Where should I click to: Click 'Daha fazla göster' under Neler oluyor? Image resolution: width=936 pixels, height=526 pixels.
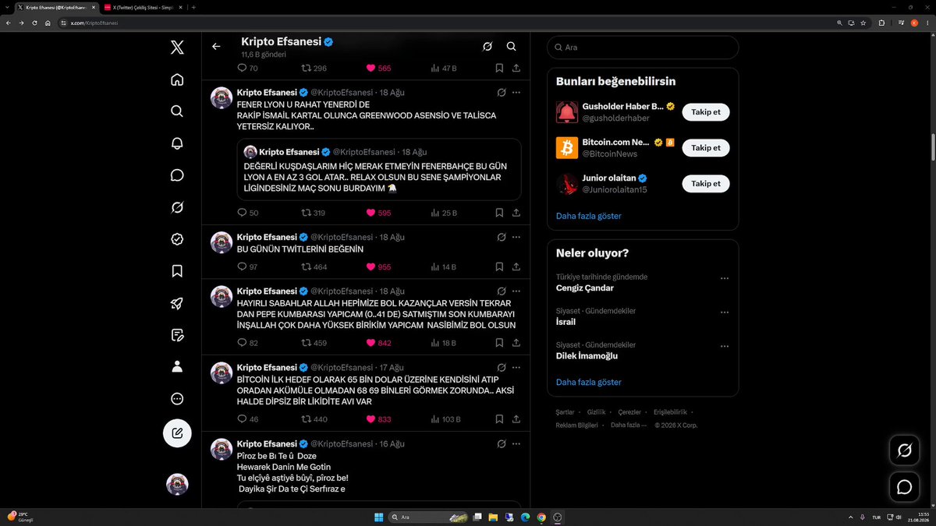(589, 382)
